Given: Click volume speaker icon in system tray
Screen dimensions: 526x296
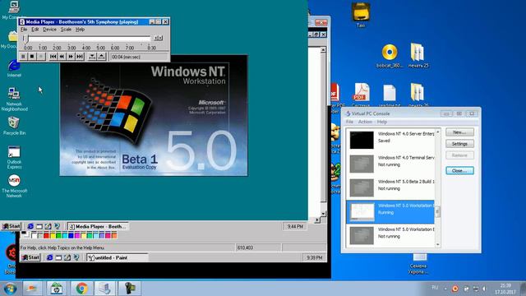Looking at the screenshot, I should 484,289.
